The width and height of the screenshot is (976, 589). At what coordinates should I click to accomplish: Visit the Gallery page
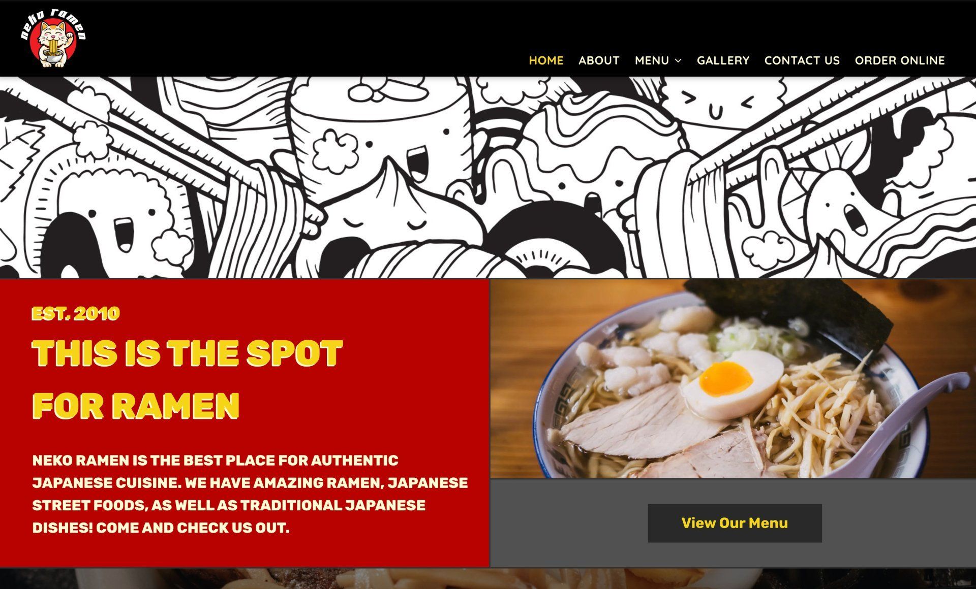[723, 60]
